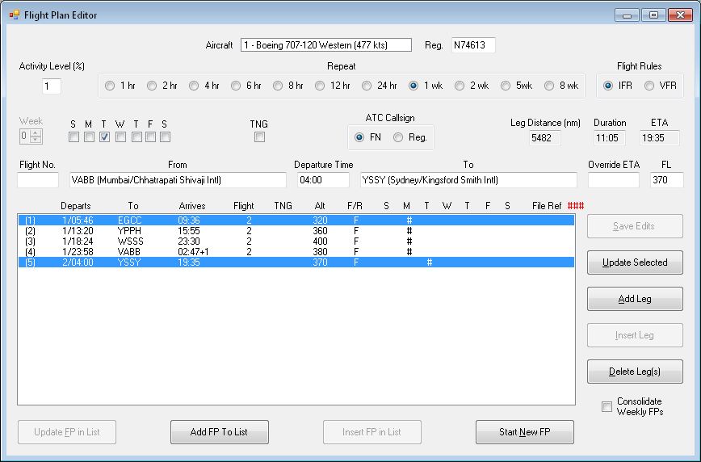
Task: Click the Override ETA field
Action: coord(613,180)
